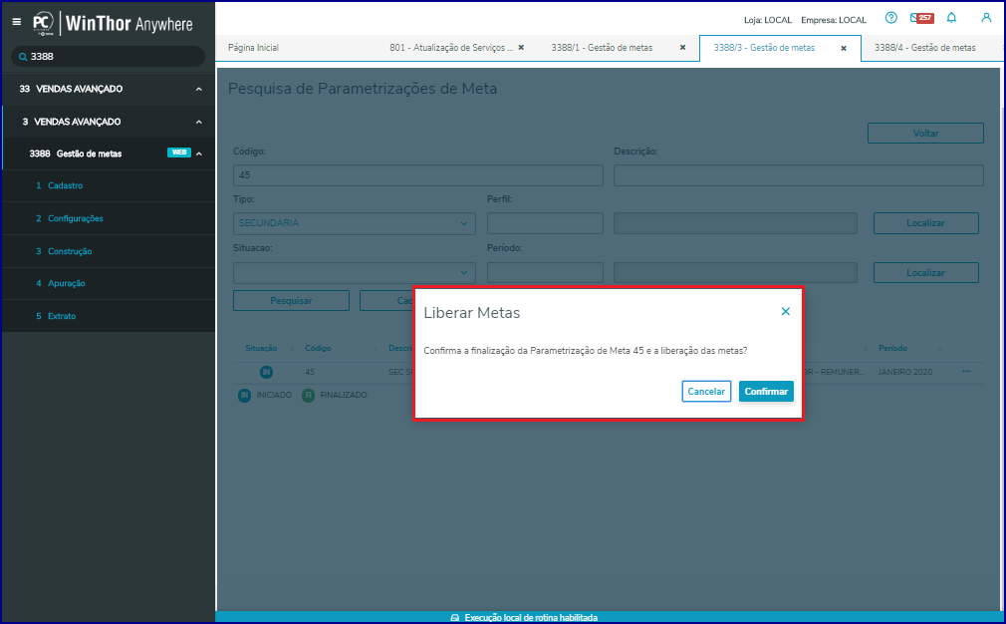Click the Descrição input field
Screen dimensions: 1006x624
798,175
